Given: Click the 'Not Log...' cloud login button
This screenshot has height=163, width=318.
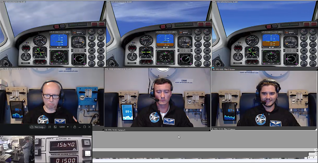Looking at the screenshot, I should click(37, 127).
